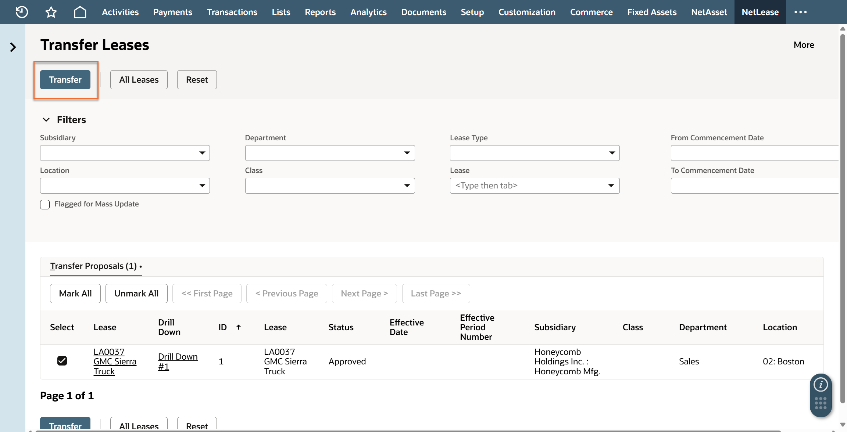
Task: Collapse the Filters section
Action: (x=46, y=120)
